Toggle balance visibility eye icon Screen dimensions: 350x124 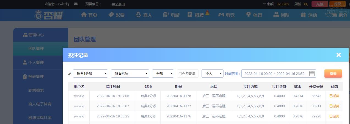point(305,4)
